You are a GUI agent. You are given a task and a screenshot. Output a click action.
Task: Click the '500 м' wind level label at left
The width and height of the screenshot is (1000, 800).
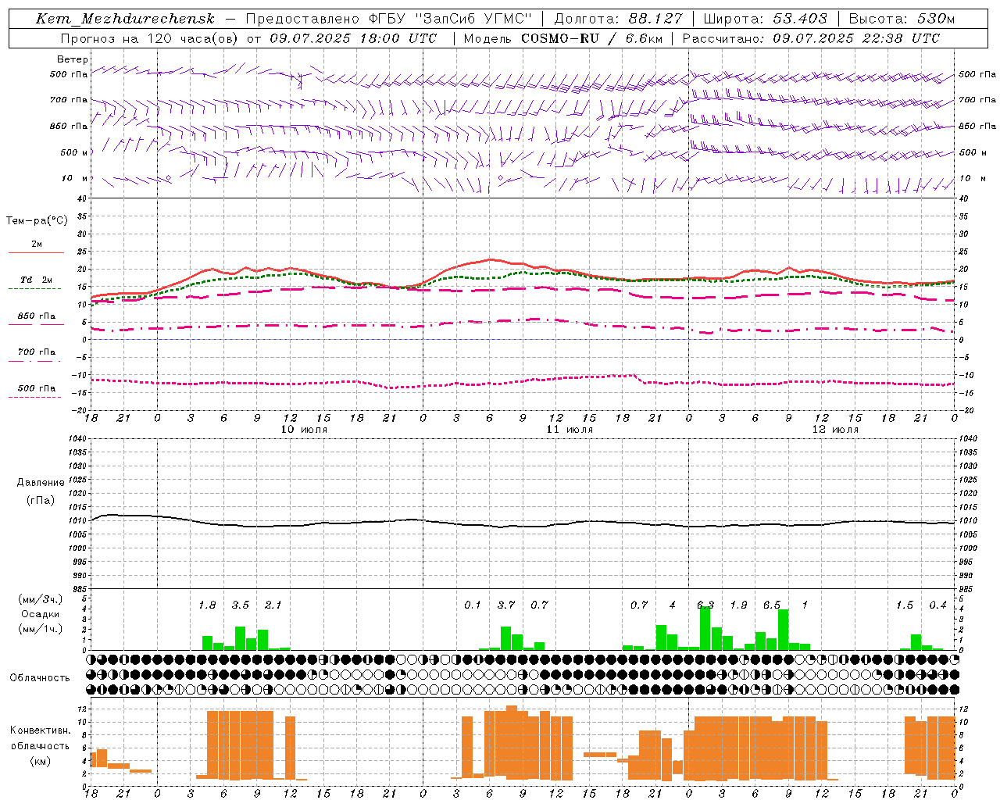click(x=74, y=152)
